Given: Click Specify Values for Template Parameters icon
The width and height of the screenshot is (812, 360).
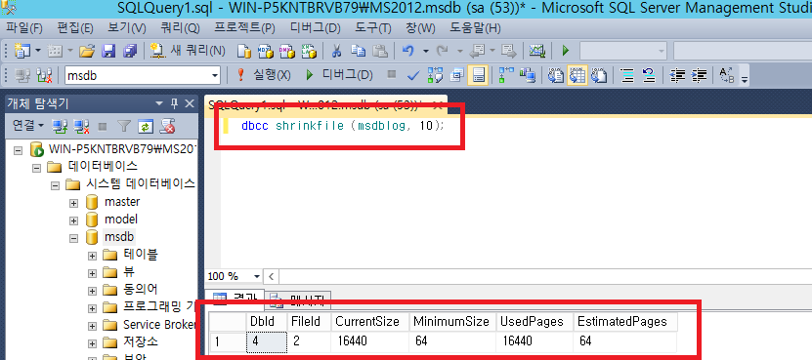Looking at the screenshot, I should [x=727, y=76].
